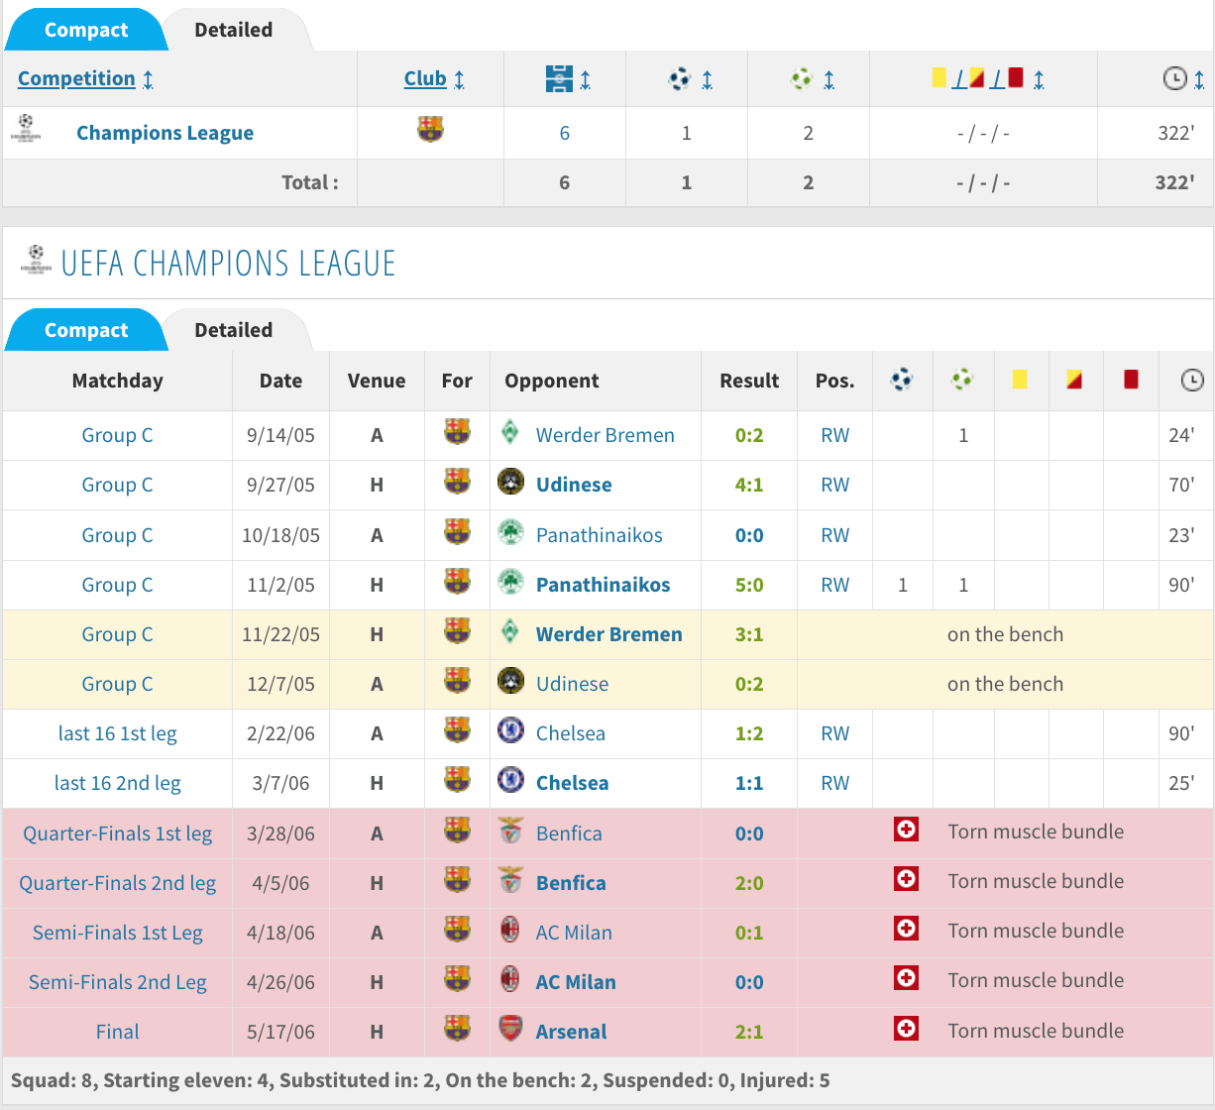Viewport: 1215px width, 1110px height.
Task: Open Semi-Finals 2nd Leg matchday link
Action: click(x=117, y=982)
